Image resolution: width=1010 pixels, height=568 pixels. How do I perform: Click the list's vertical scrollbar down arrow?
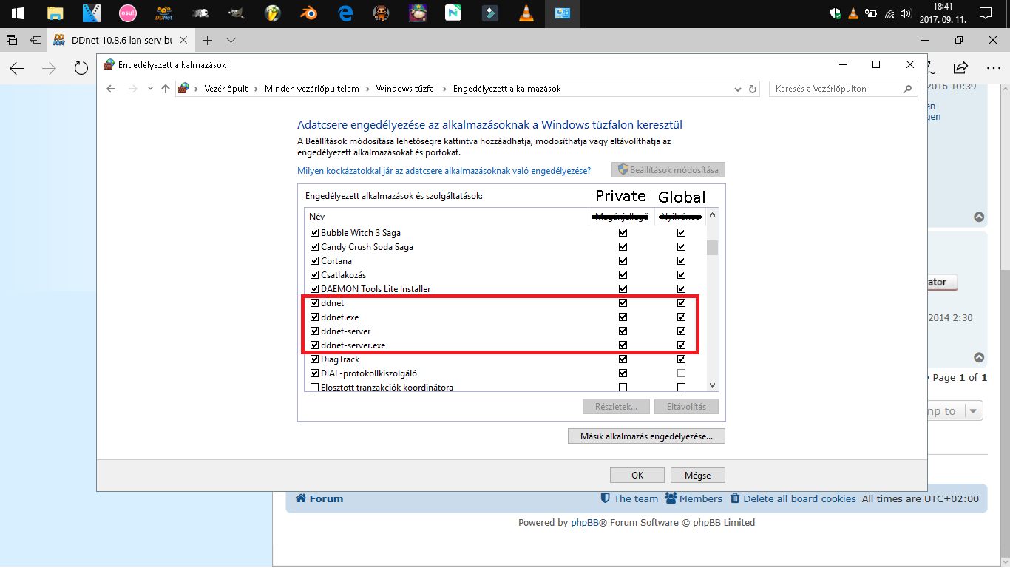(713, 385)
